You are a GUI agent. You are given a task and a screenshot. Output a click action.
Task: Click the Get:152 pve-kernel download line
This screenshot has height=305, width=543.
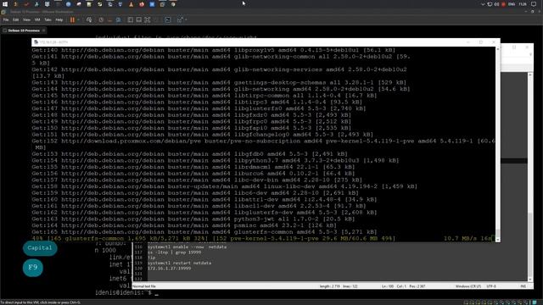(x=264, y=144)
